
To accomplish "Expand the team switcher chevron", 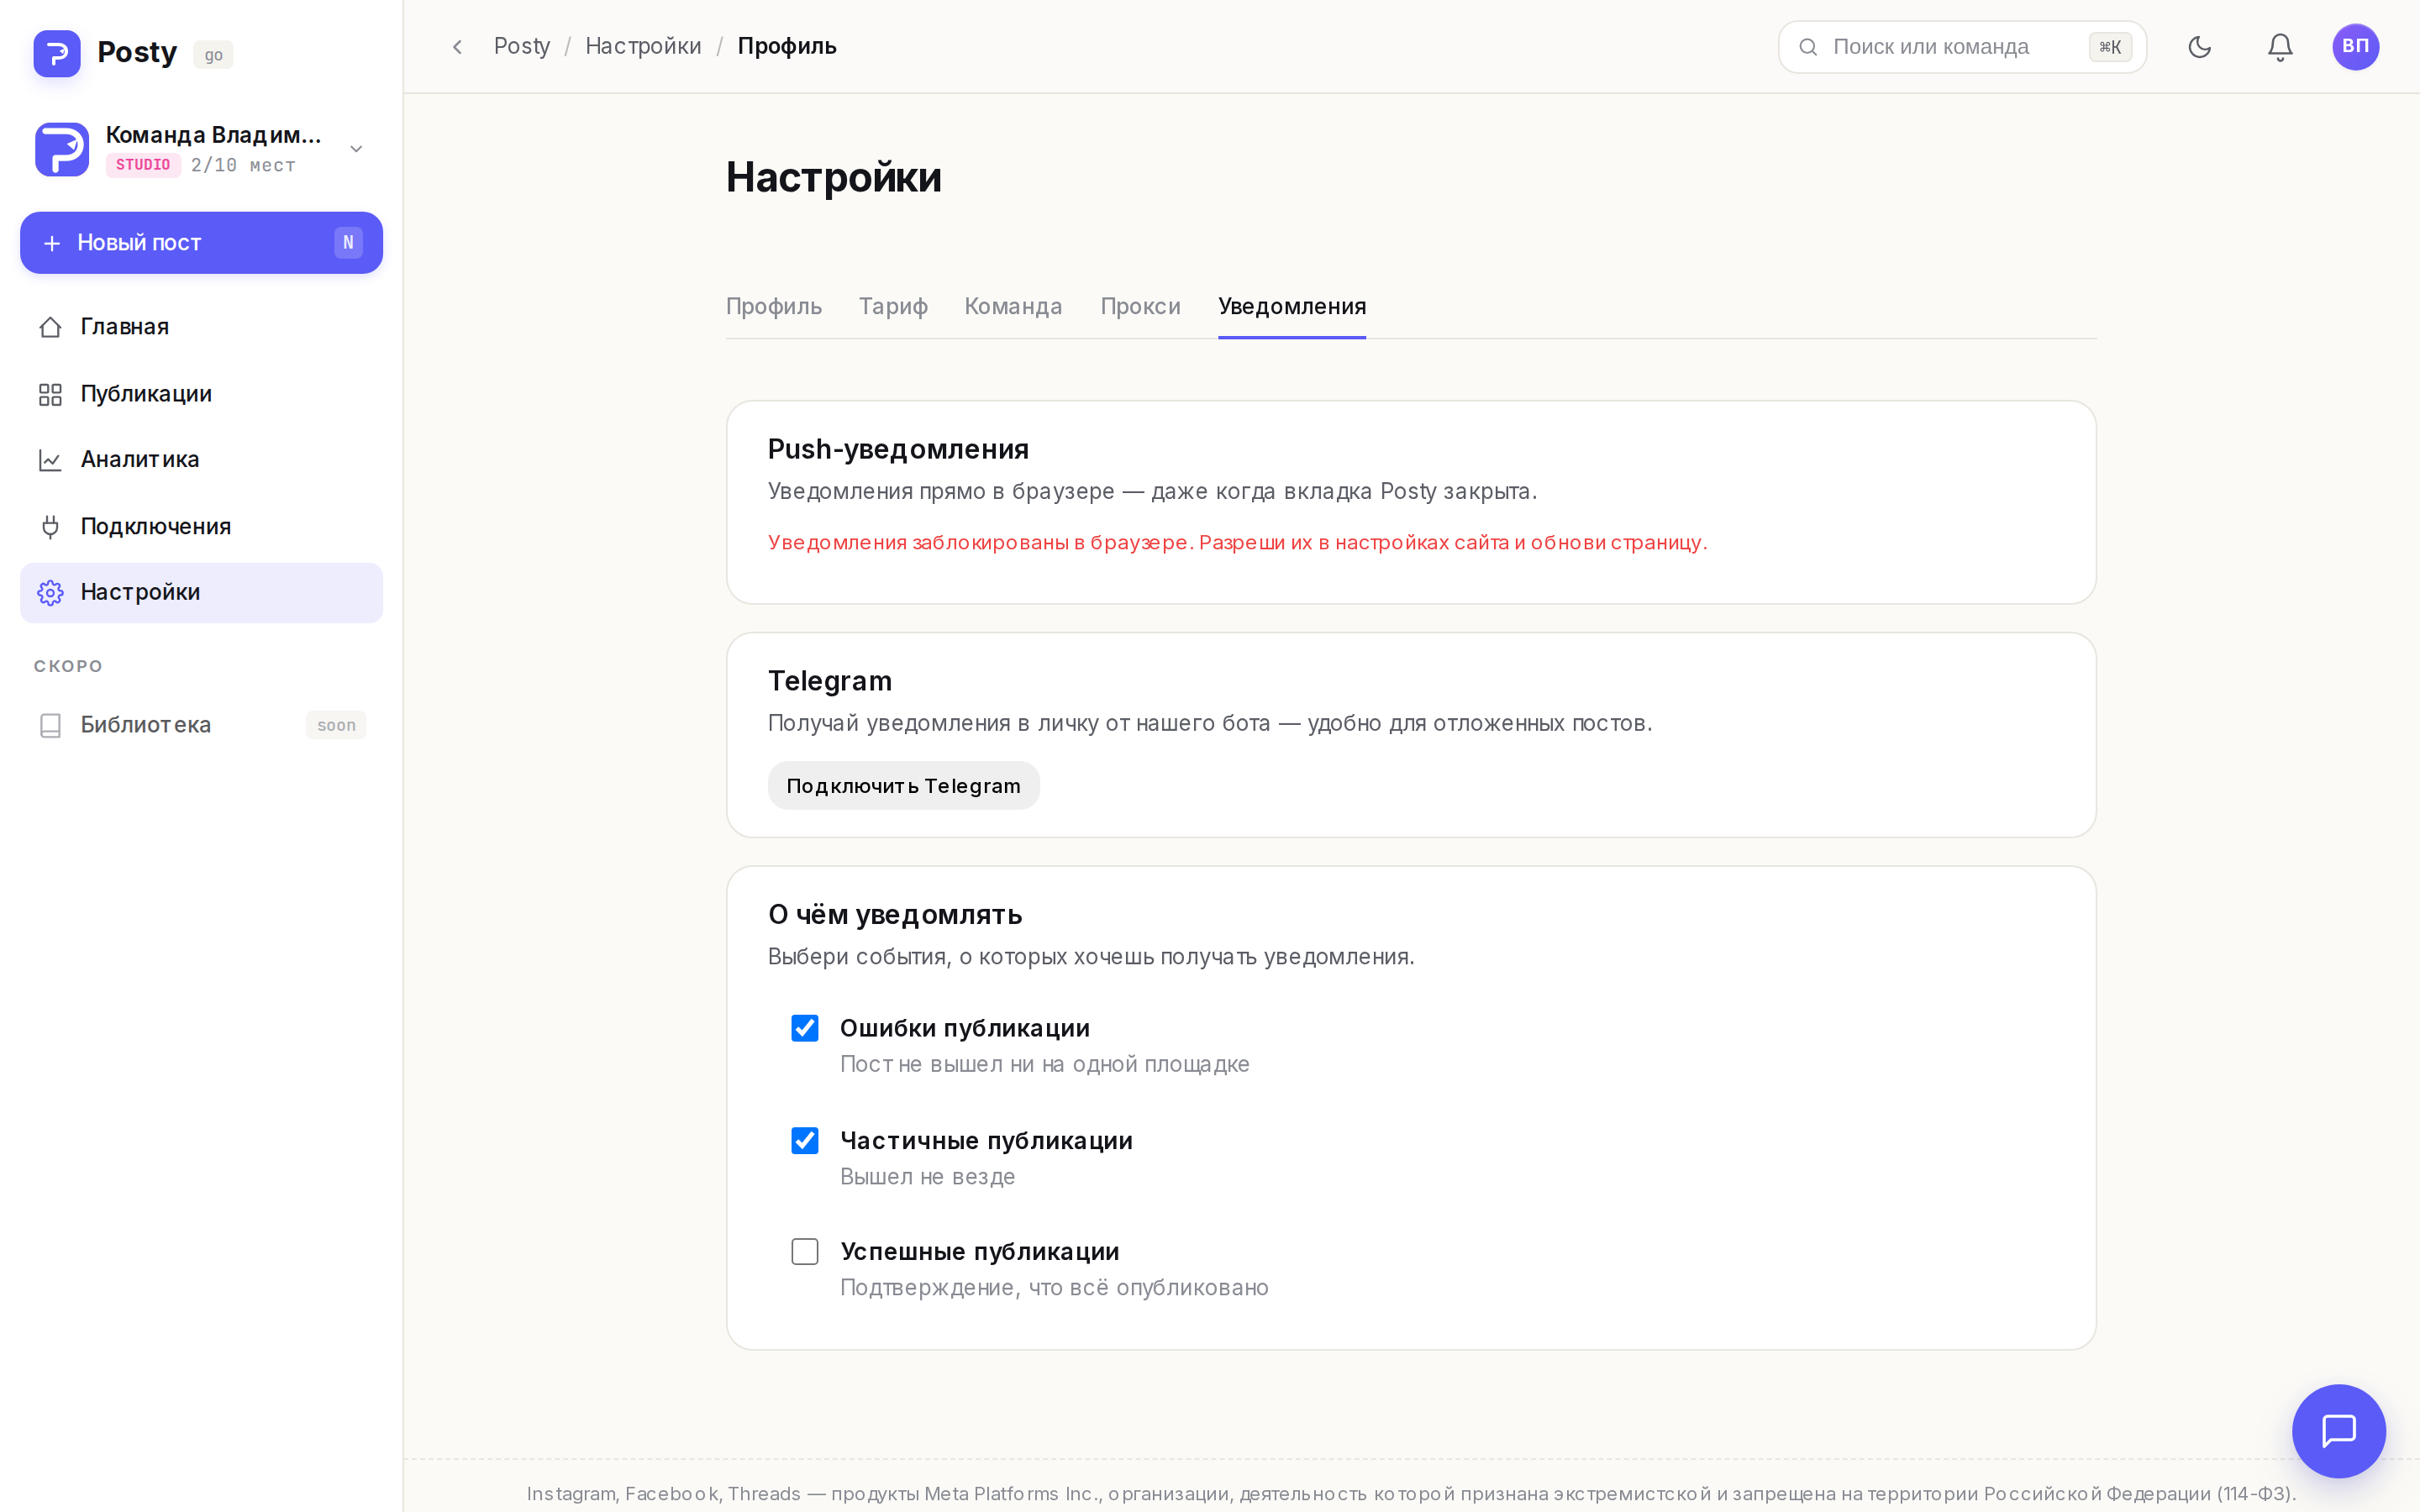I will point(356,149).
